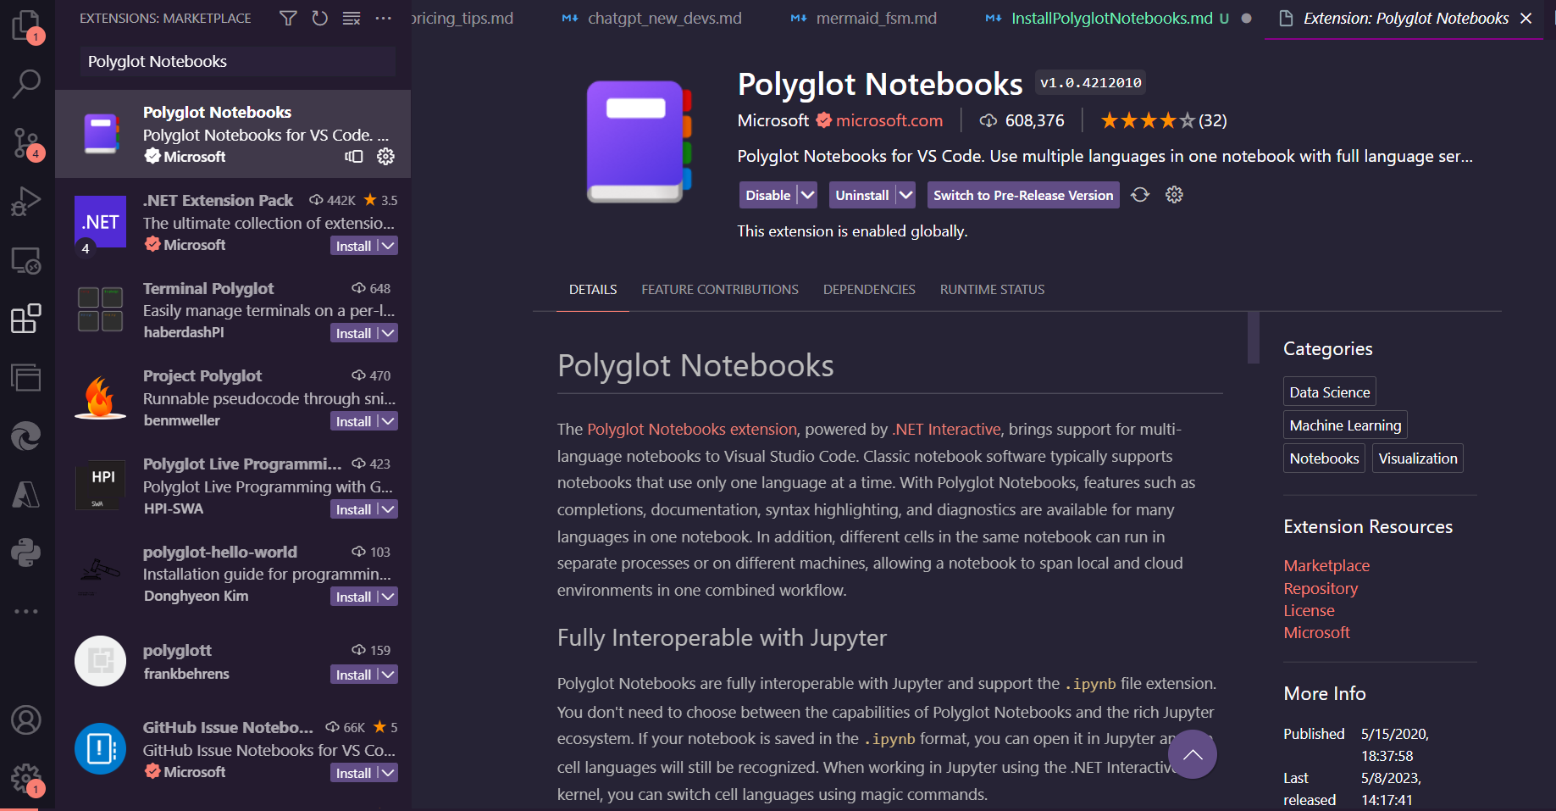1556x811 pixels.
Task: Disable the Polyglot Notebooks extension
Action: (768, 195)
